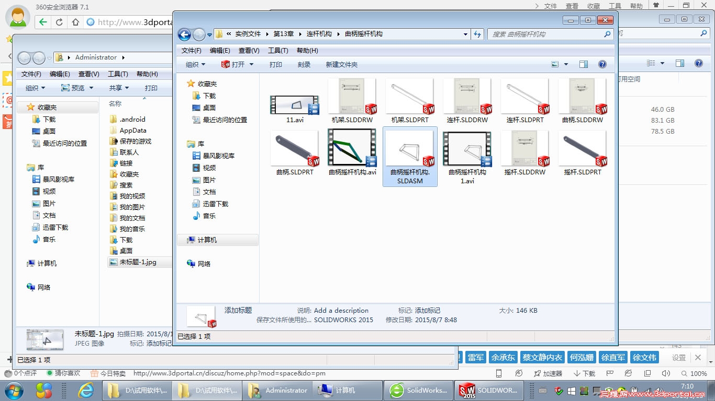Select the 摇杆.SLDPRT part file
715x401 pixels.
point(583,153)
